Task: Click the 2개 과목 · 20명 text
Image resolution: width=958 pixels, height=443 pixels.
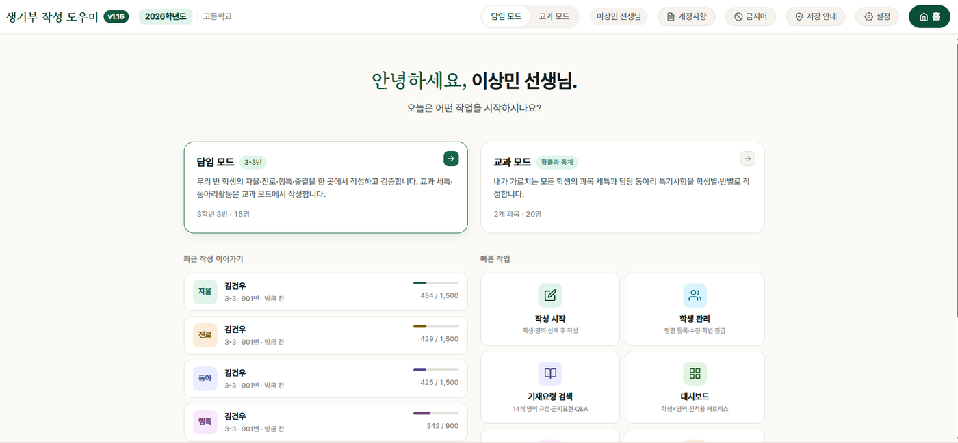Action: click(517, 214)
